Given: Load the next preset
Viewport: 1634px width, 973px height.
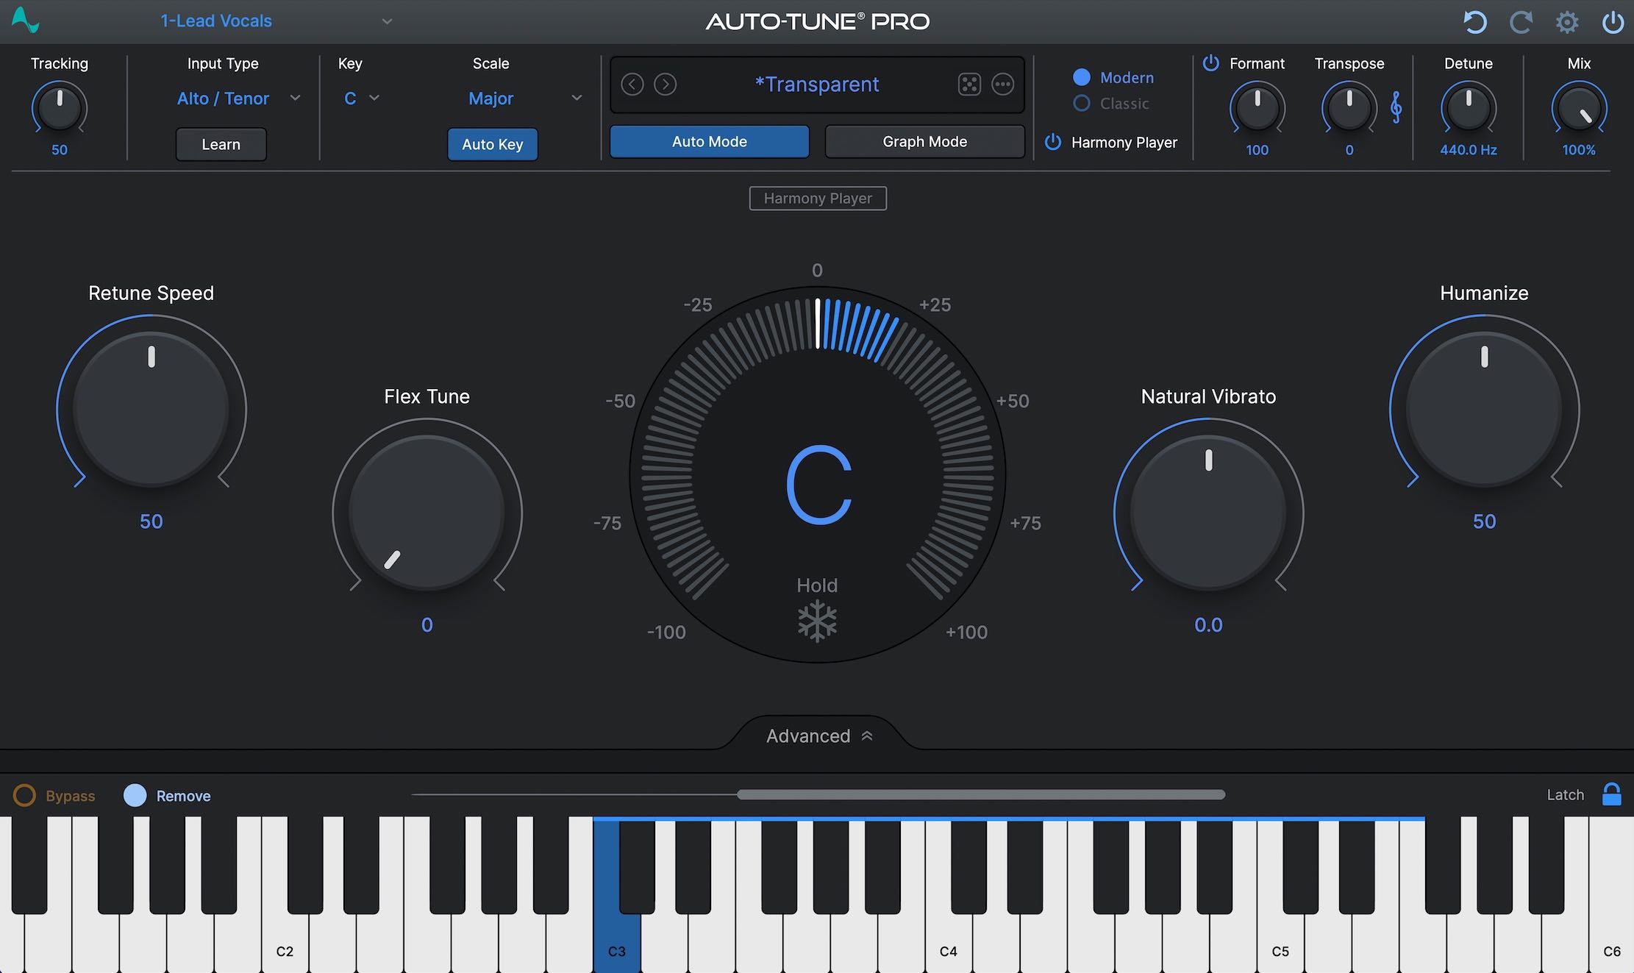Looking at the screenshot, I should click(666, 85).
